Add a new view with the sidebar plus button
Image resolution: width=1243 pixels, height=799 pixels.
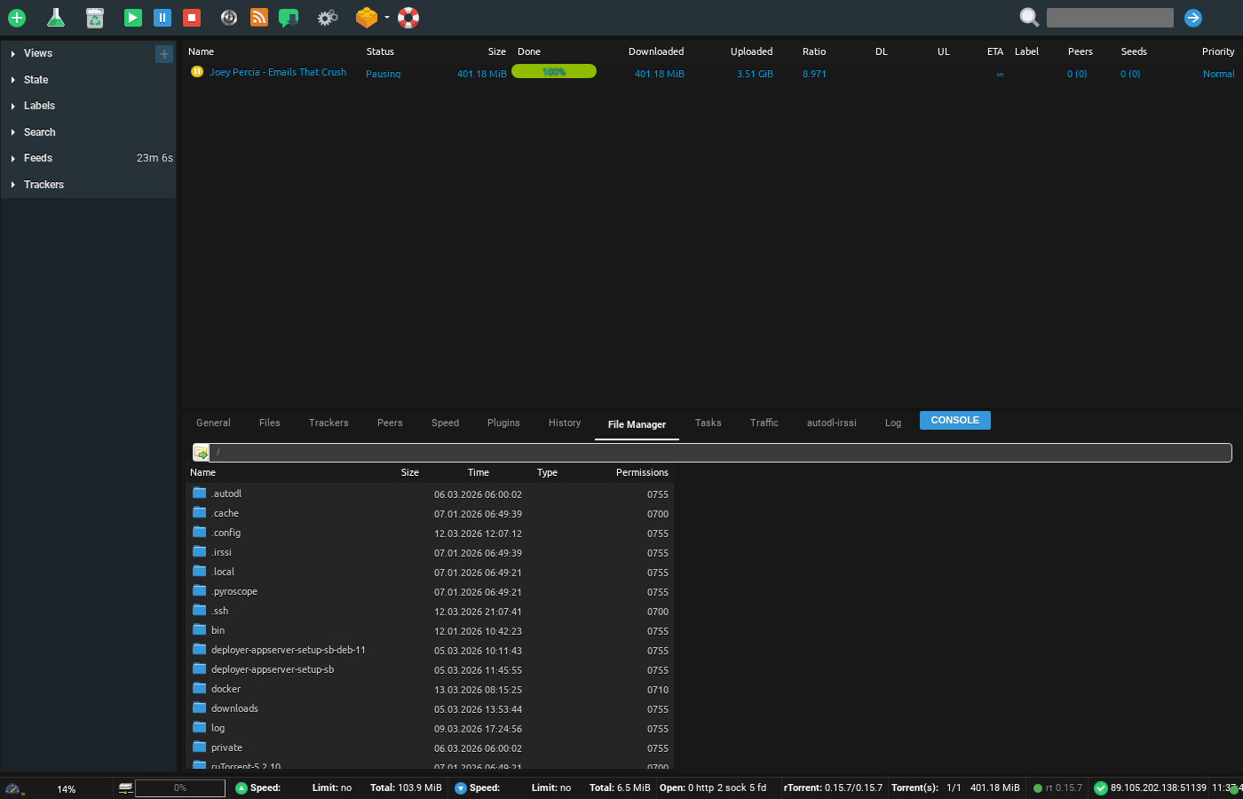point(164,53)
